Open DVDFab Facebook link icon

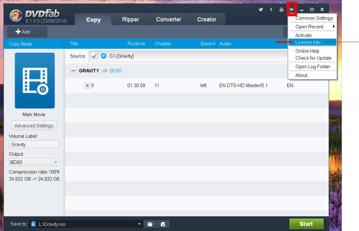[x=271, y=10]
